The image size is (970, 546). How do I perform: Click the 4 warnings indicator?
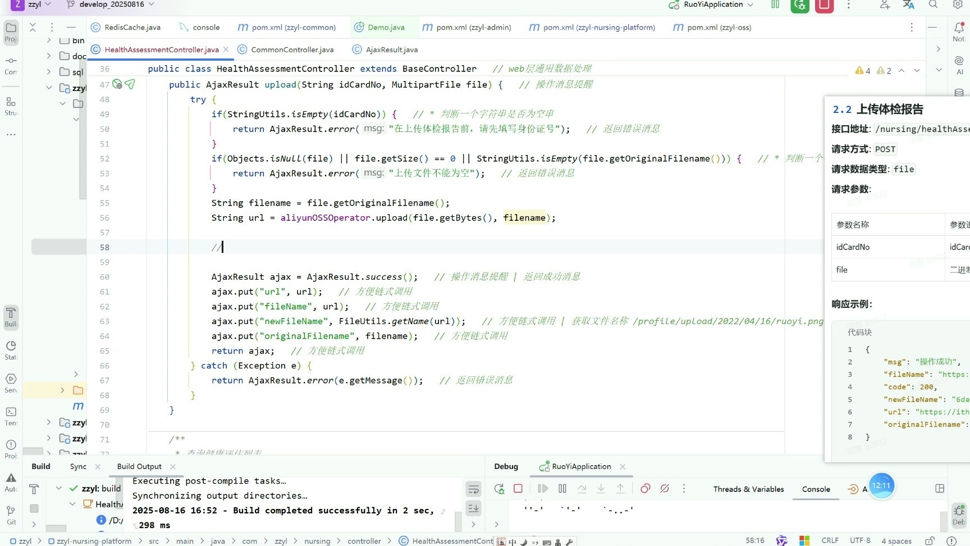pyautogui.click(x=862, y=71)
